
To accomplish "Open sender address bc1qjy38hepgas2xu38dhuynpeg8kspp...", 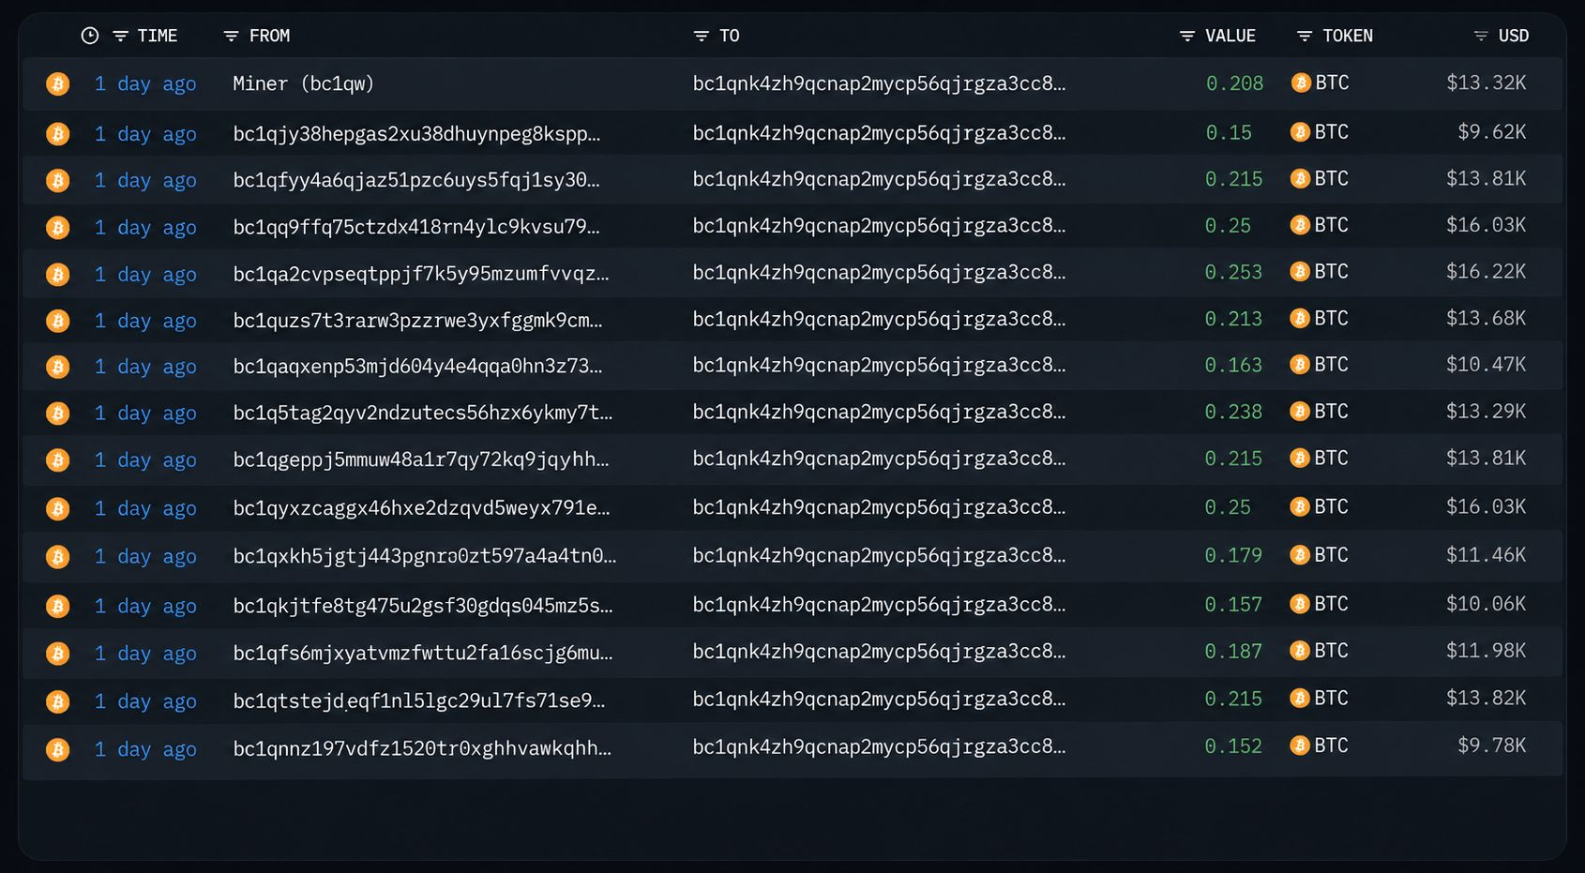I will 416,134.
